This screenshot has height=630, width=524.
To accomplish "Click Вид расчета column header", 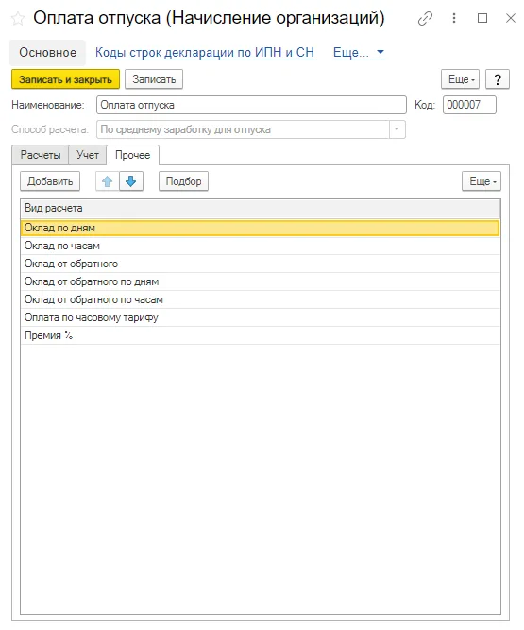I will point(261,208).
